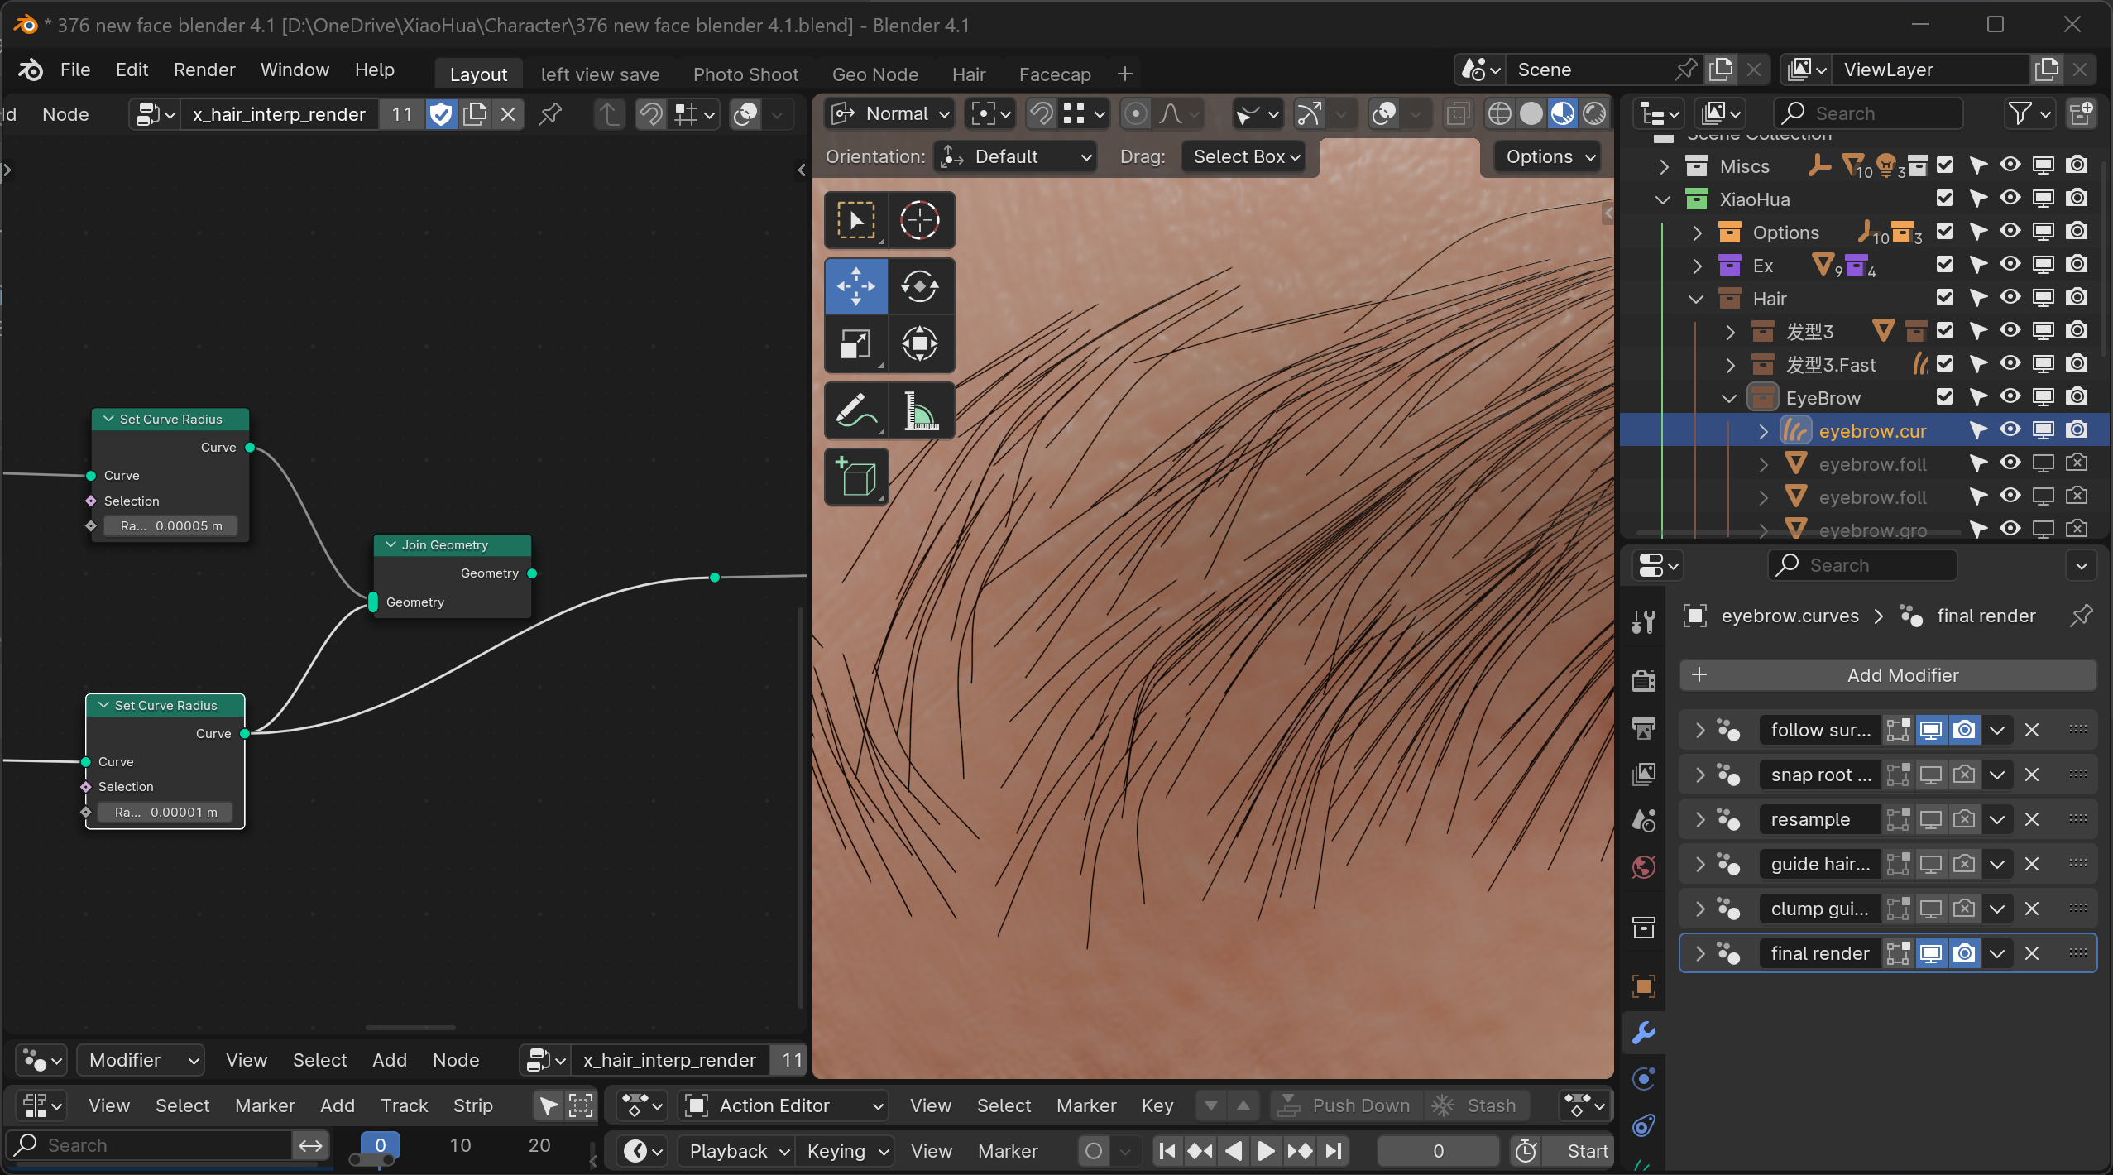Select the Select Box tool in viewport toolbar
The image size is (2113, 1175).
(856, 220)
